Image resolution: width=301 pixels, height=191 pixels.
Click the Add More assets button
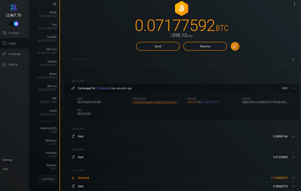point(48,179)
